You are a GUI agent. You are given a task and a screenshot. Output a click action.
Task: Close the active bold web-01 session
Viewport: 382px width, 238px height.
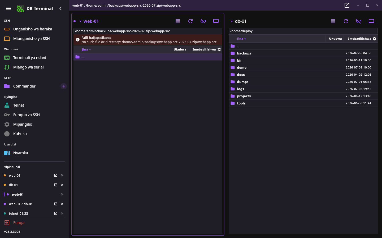click(62, 194)
